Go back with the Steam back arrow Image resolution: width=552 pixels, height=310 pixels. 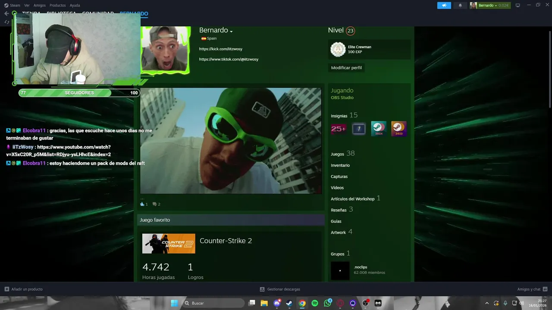click(x=6, y=14)
